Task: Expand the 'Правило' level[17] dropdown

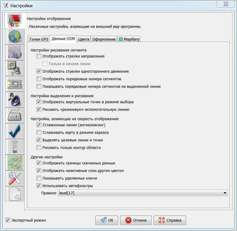Action: pos(225,193)
